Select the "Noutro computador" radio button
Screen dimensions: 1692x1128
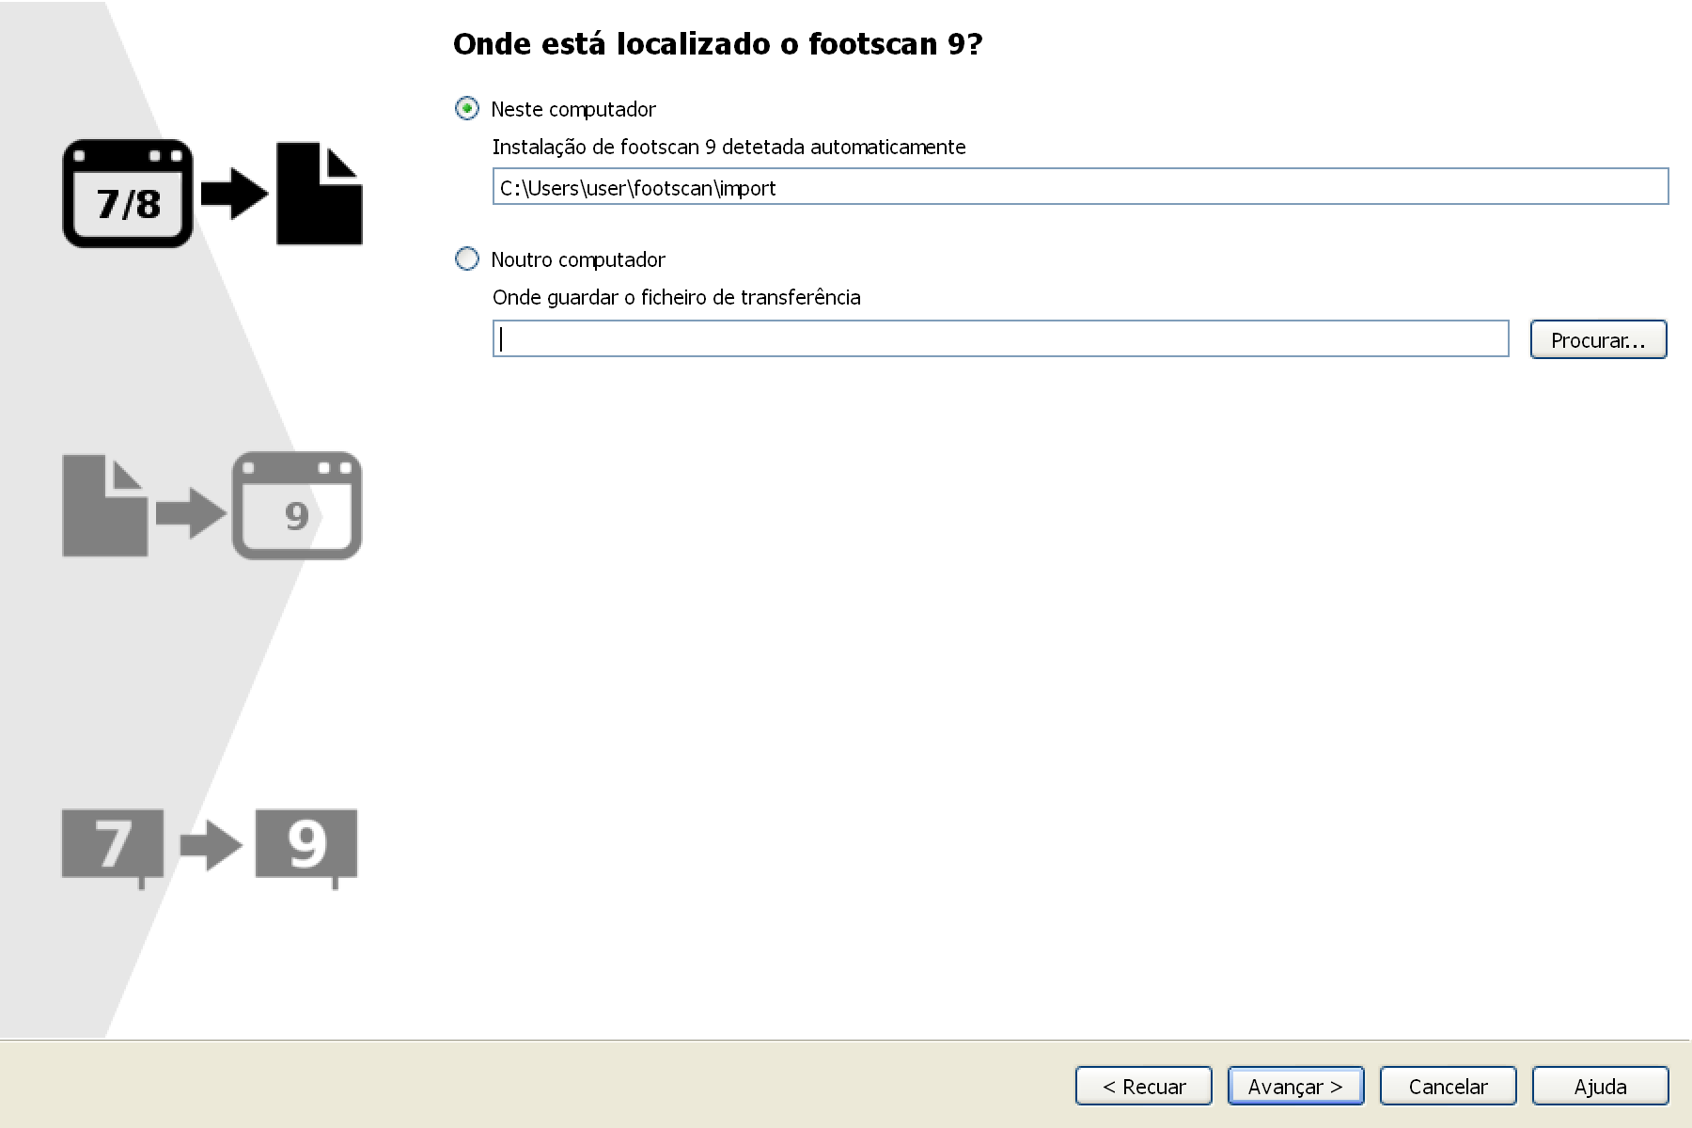467,259
